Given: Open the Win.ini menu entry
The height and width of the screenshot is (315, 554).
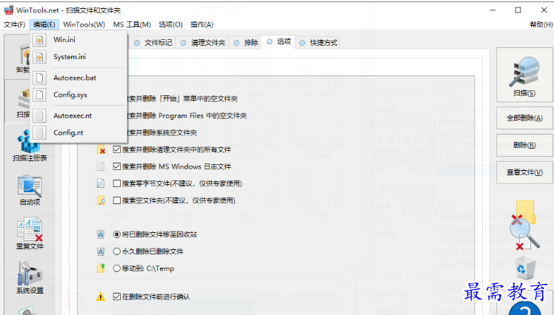Looking at the screenshot, I should (79, 39).
